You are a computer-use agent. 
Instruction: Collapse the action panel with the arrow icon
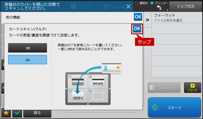pyautogui.click(x=147, y=20)
